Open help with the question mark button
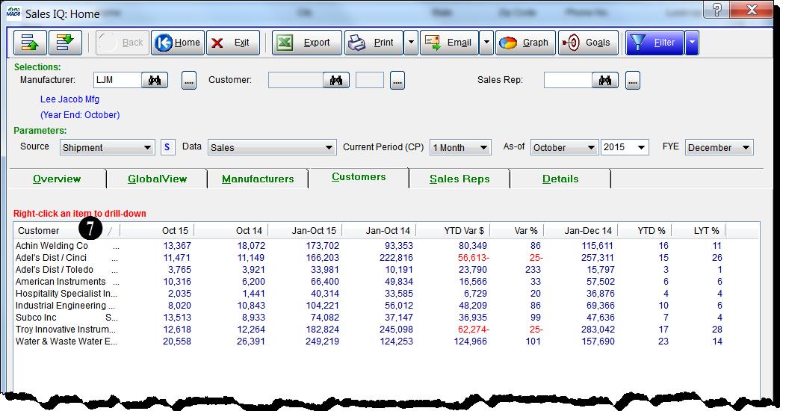Viewport: 786px width, 411px height. (x=717, y=10)
